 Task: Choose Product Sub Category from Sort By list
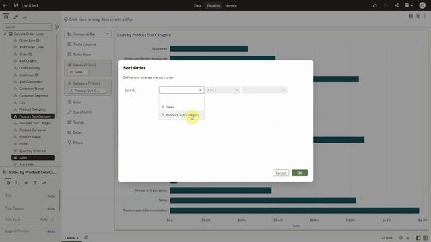point(181,115)
